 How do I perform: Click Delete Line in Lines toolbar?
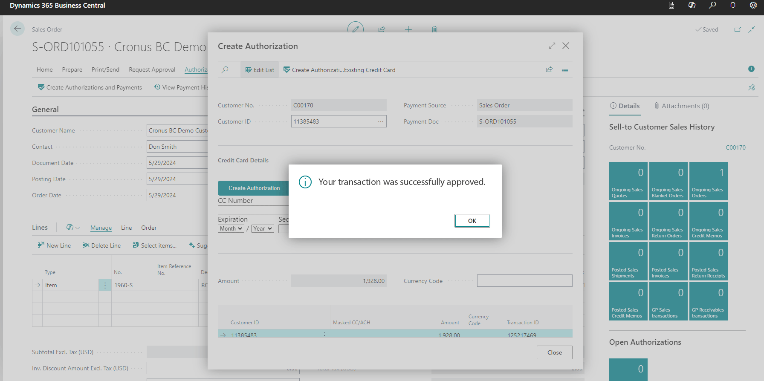click(101, 245)
